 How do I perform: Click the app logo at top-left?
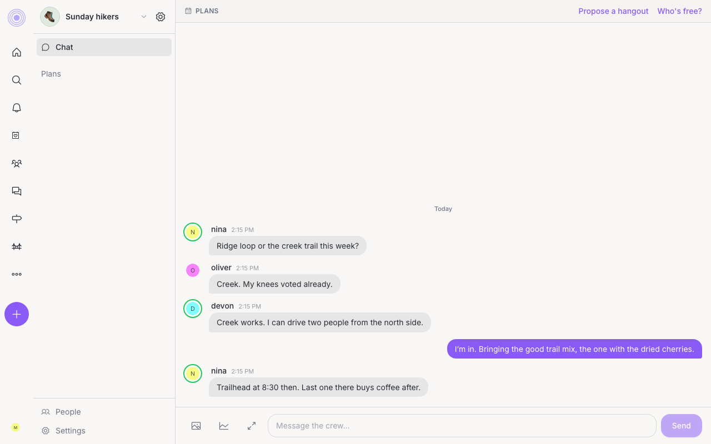click(17, 18)
